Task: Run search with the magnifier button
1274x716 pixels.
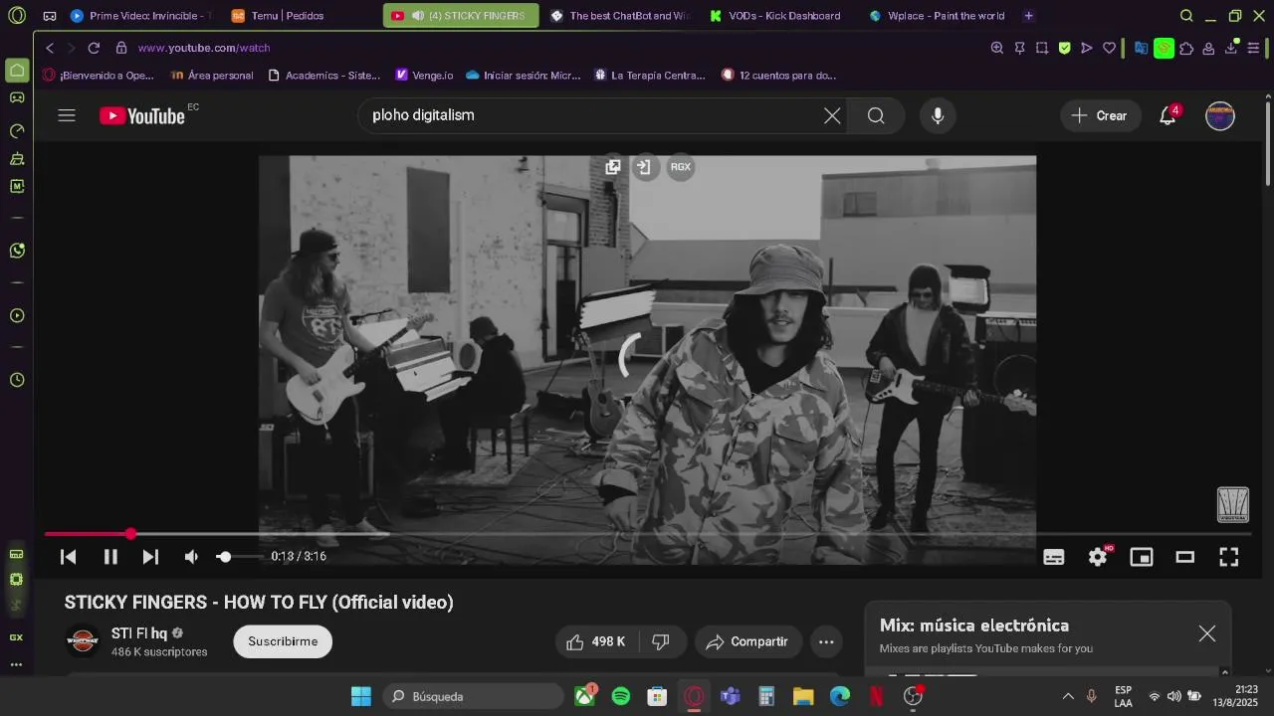Action: click(876, 115)
